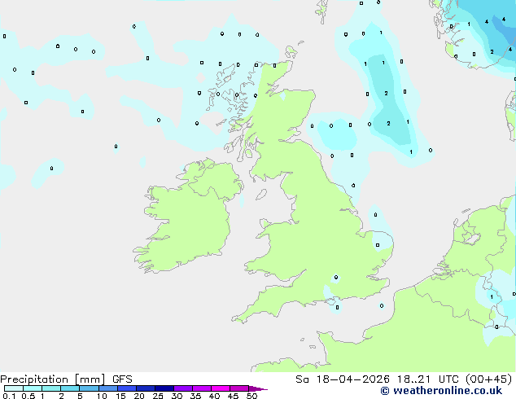The height and width of the screenshot is (399, 516).
Task: Click the "1" value over western Germany
Action: (x=492, y=297)
